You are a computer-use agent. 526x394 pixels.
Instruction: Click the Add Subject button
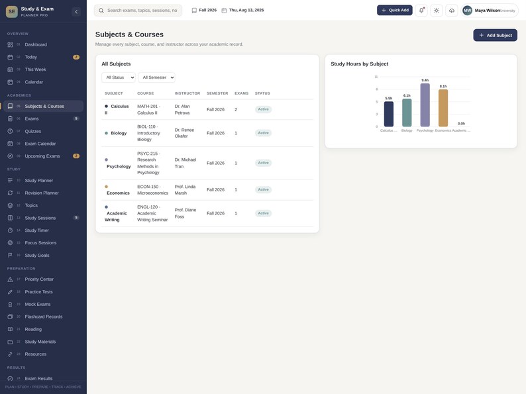[495, 35]
